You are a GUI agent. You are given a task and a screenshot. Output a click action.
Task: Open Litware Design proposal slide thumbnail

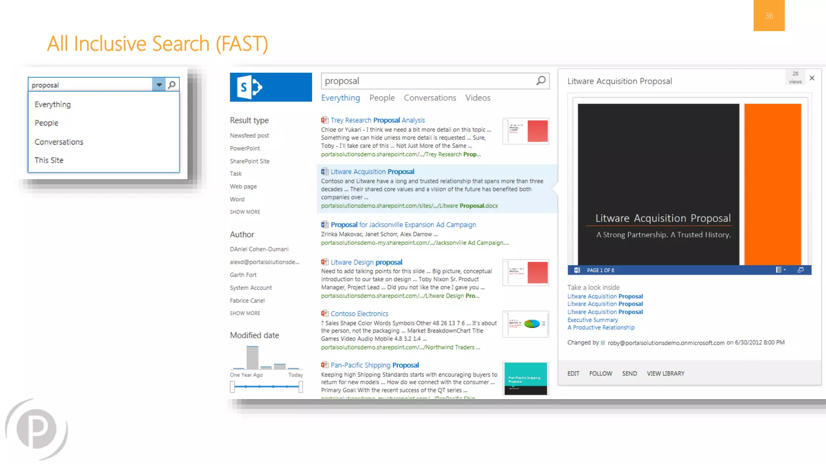(x=526, y=273)
